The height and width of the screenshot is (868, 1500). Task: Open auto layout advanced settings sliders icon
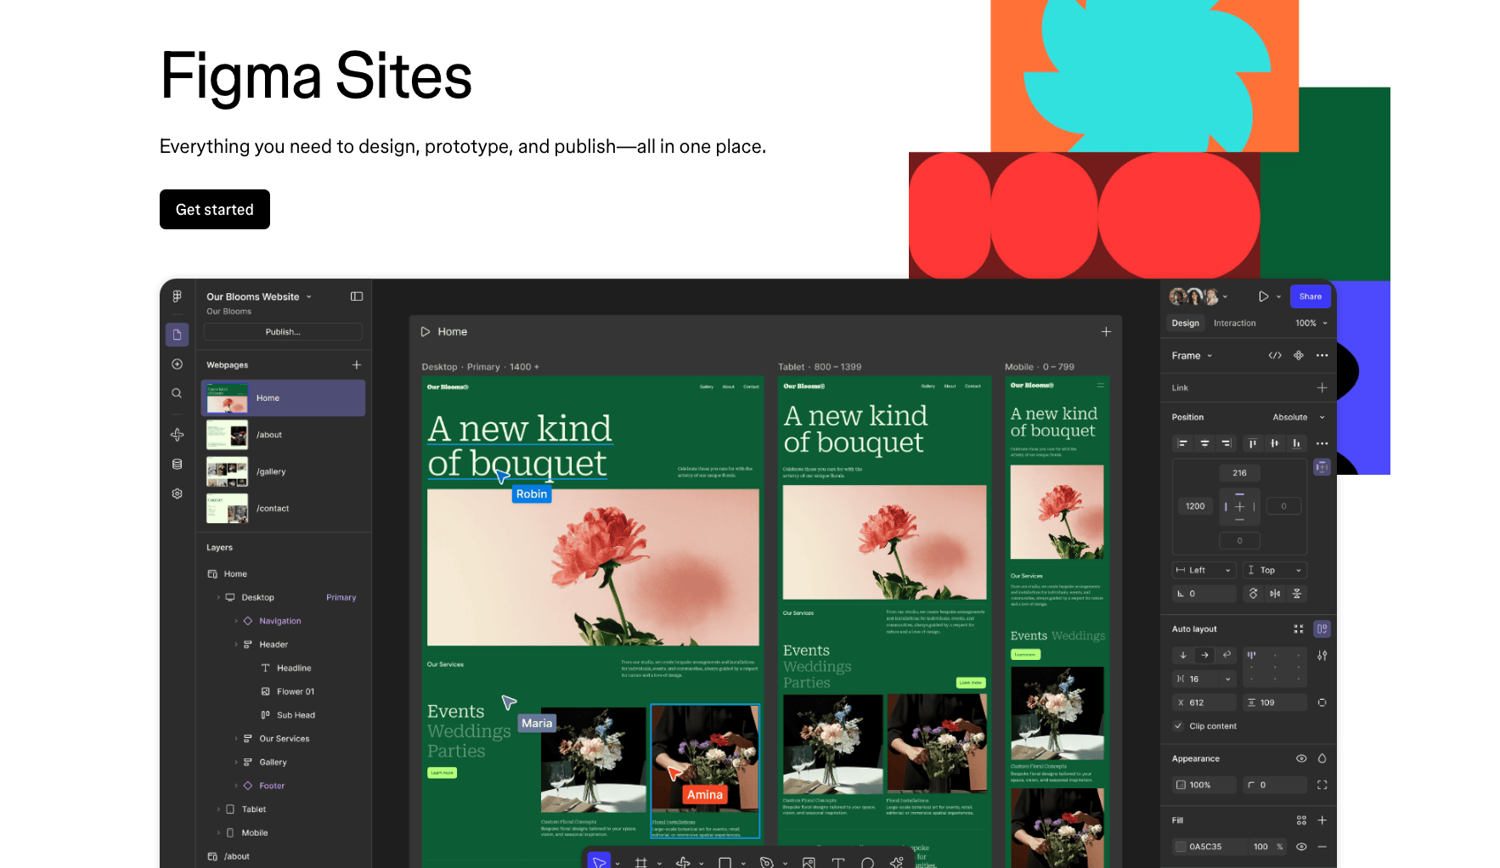pyautogui.click(x=1322, y=655)
